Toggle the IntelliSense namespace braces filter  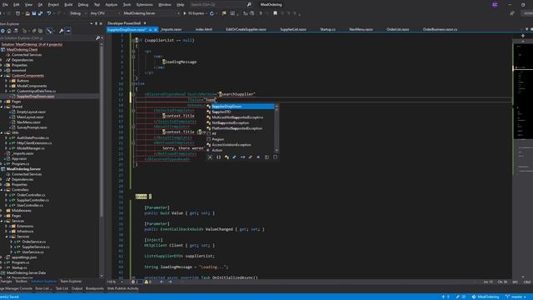pyautogui.click(x=218, y=157)
